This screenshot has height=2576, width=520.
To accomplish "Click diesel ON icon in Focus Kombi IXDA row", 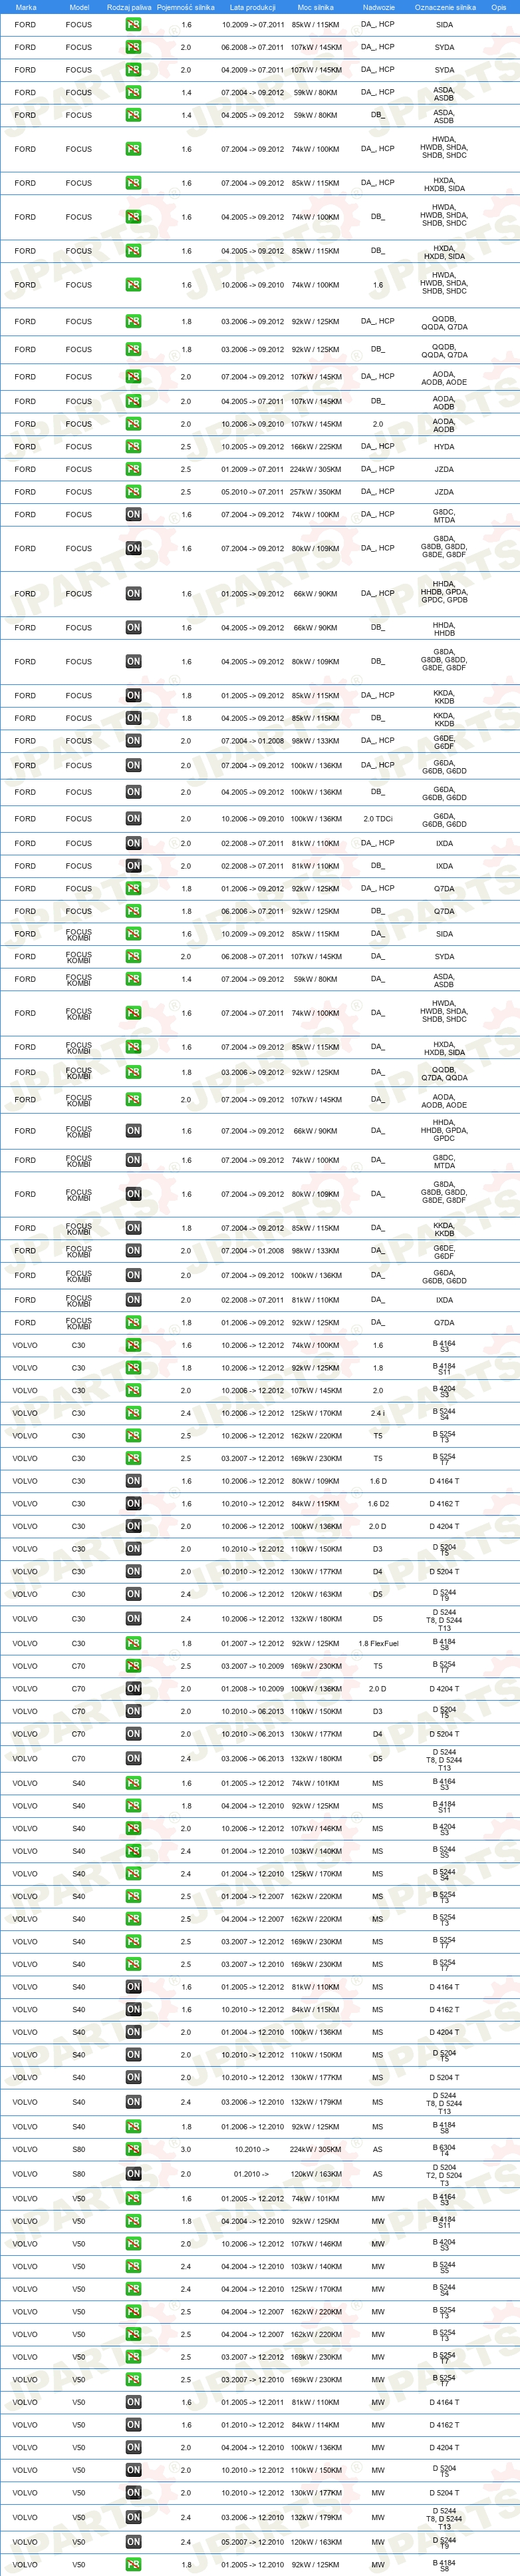I will point(133,1300).
